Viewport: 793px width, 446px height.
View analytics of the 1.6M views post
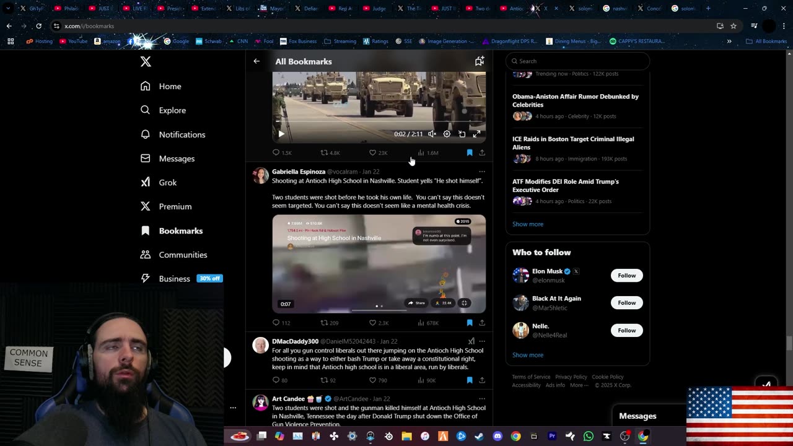pos(427,152)
